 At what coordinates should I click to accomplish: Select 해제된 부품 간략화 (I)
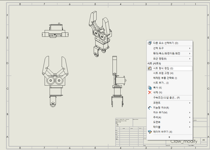tap(170, 78)
